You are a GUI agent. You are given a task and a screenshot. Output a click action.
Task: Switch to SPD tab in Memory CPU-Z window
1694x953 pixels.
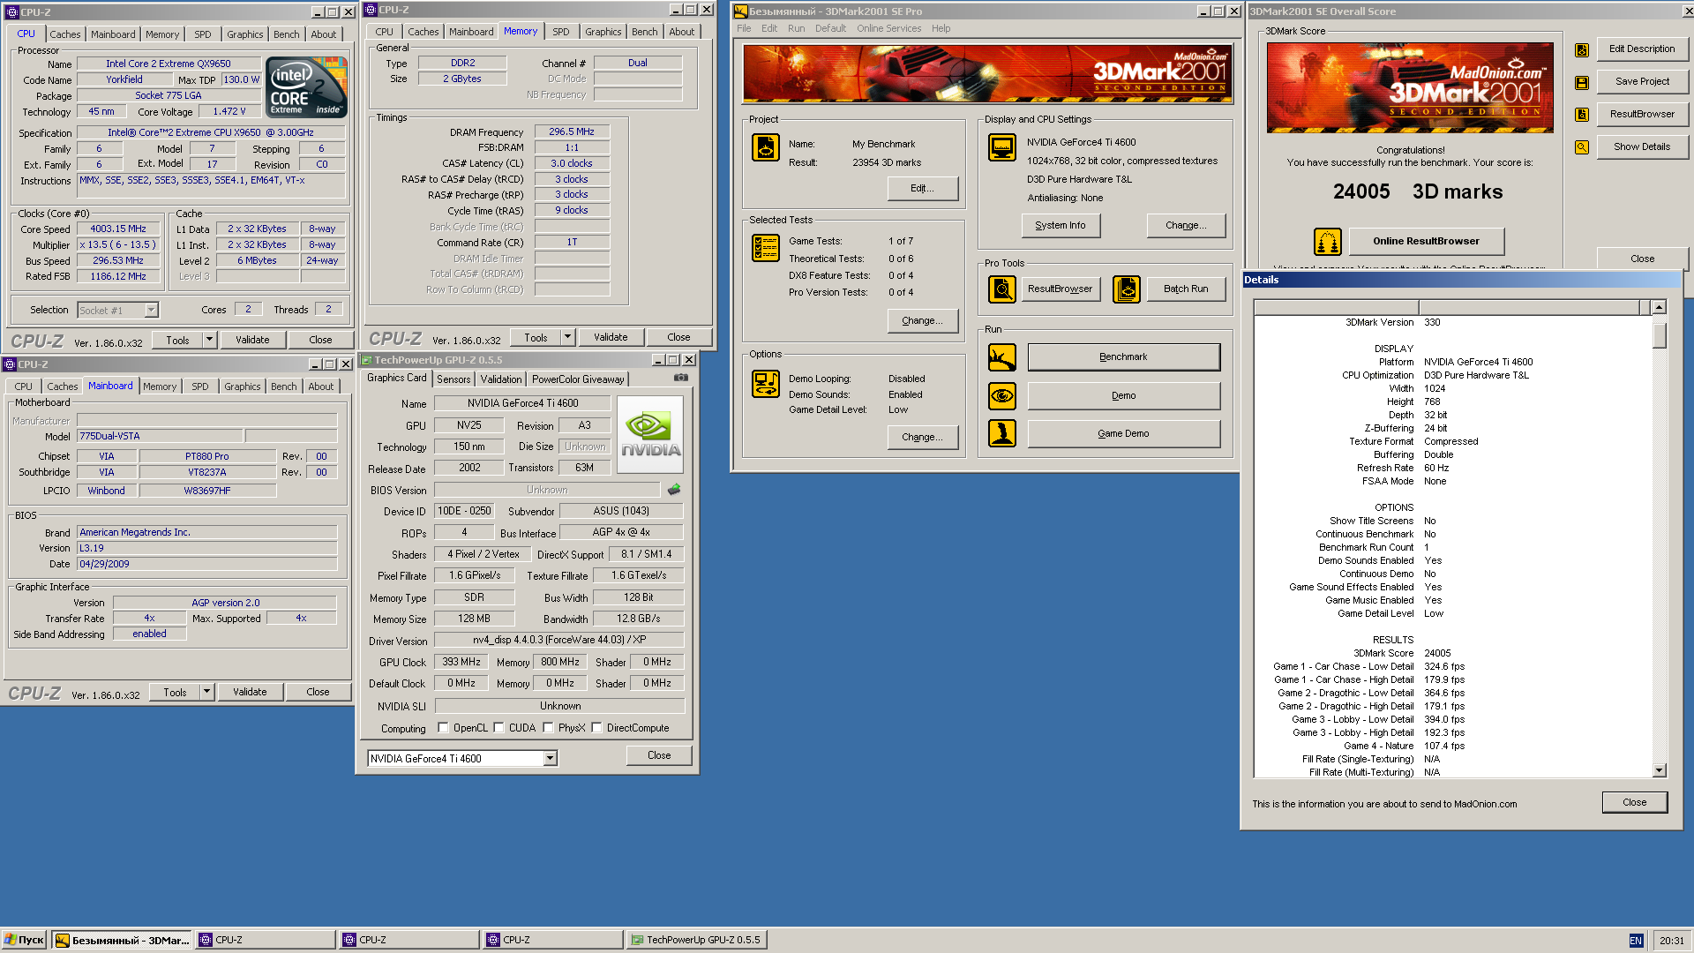tap(561, 32)
